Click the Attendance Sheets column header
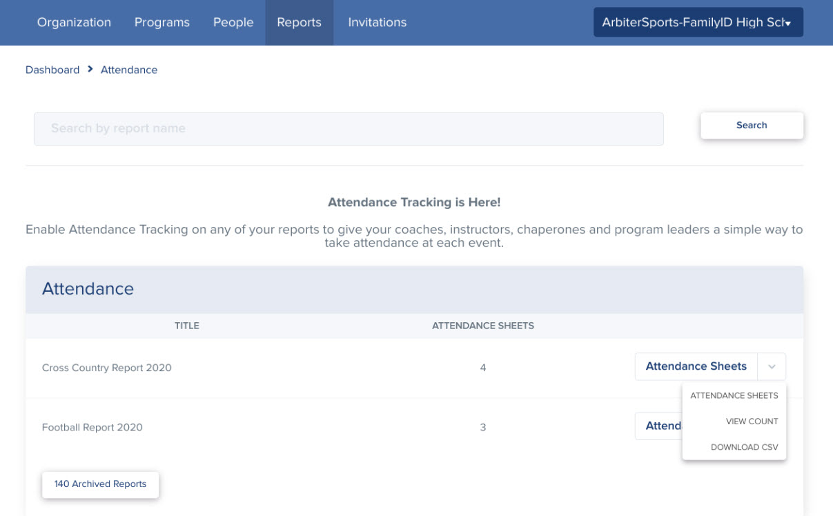The height and width of the screenshot is (516, 833). tap(483, 325)
